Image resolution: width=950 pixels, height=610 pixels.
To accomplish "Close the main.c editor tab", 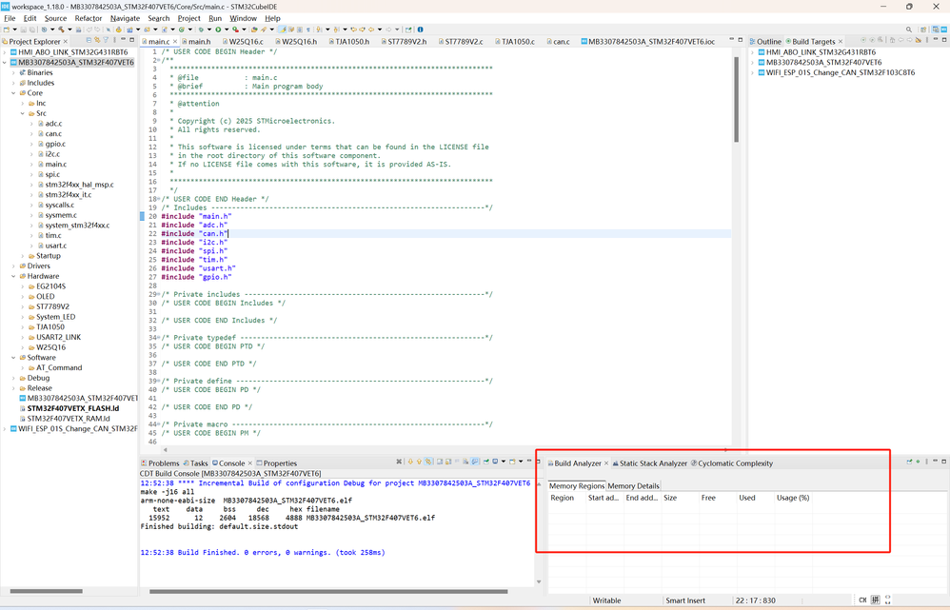I will [175, 42].
